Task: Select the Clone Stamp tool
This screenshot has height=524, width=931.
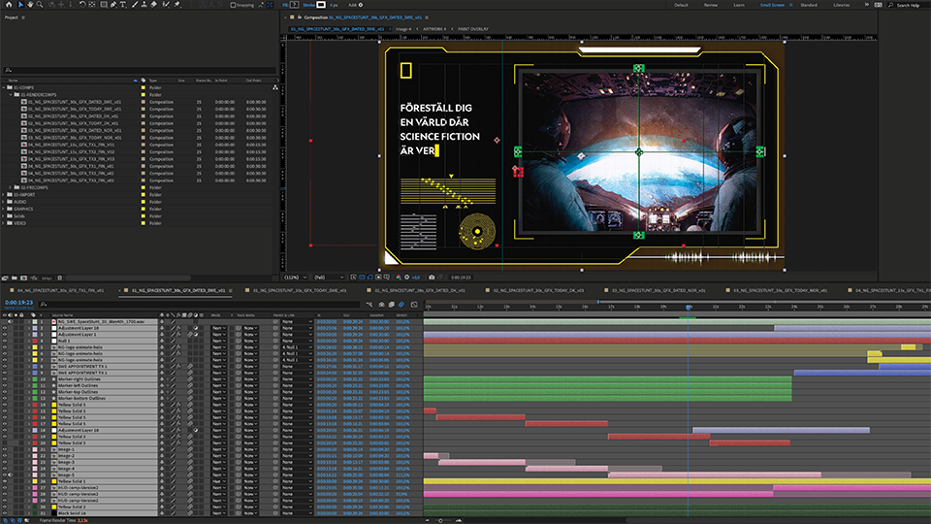Action: point(144,5)
